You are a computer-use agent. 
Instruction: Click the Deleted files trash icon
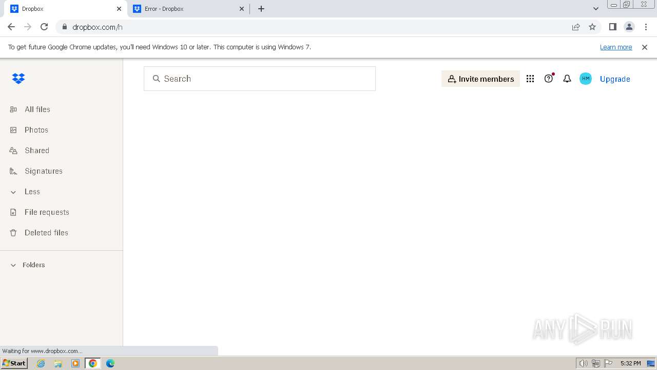coord(13,233)
